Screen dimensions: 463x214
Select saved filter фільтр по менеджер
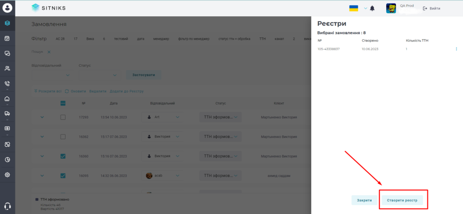coord(194,39)
